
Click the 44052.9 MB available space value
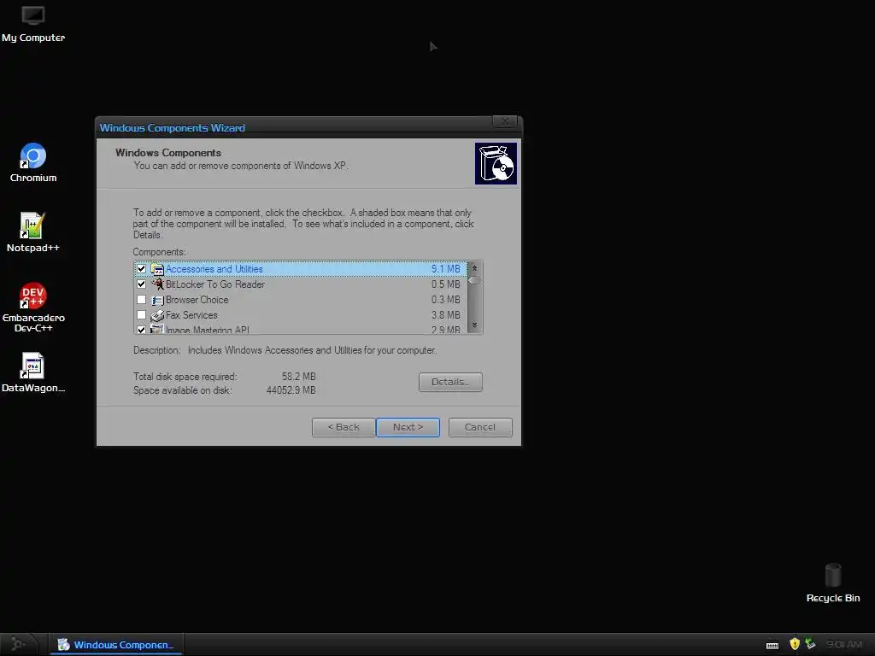291,390
